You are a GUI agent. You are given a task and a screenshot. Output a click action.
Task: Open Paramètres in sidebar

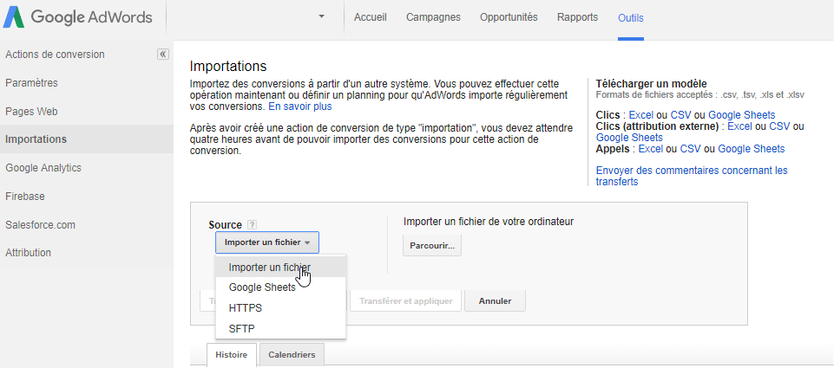(31, 83)
